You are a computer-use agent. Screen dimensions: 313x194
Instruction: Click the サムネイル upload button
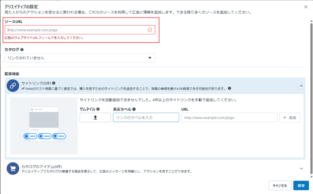coord(95,118)
